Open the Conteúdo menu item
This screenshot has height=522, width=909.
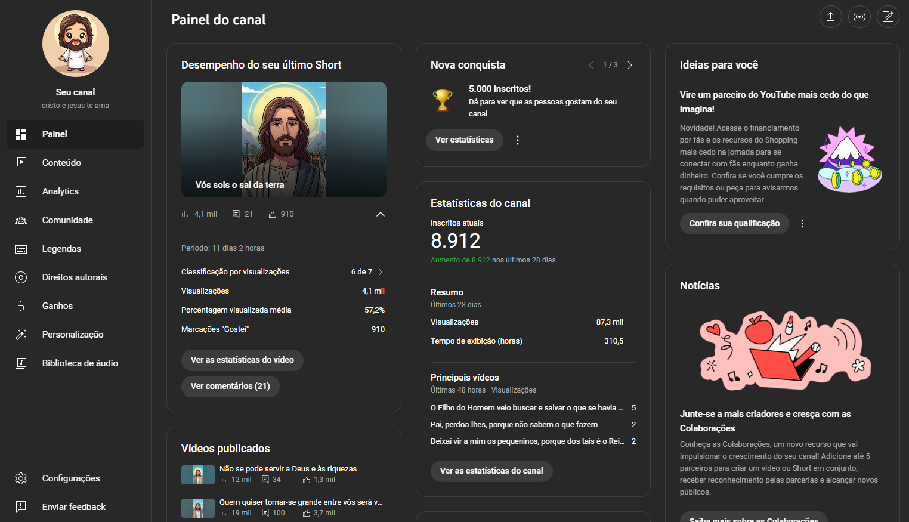click(76, 163)
